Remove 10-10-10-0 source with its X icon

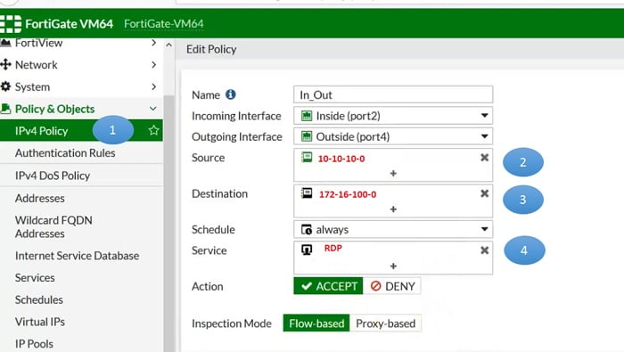[x=484, y=158]
